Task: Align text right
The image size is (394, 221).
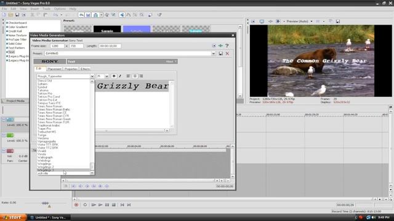Action: pyautogui.click(x=141, y=76)
